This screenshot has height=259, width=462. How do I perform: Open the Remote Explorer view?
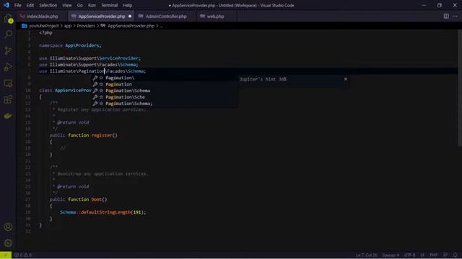[x=8, y=83]
